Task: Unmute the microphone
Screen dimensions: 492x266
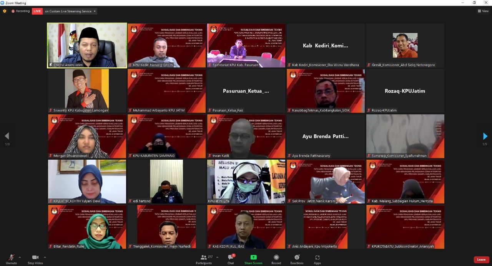Action: [x=11, y=259]
